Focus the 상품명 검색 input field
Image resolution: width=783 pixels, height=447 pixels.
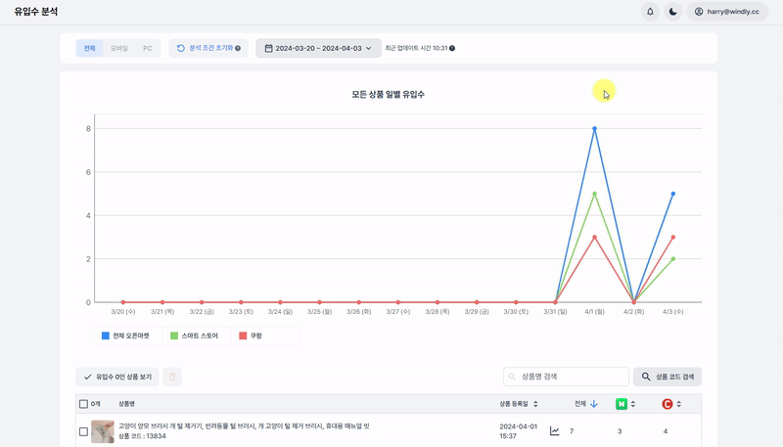(x=566, y=377)
